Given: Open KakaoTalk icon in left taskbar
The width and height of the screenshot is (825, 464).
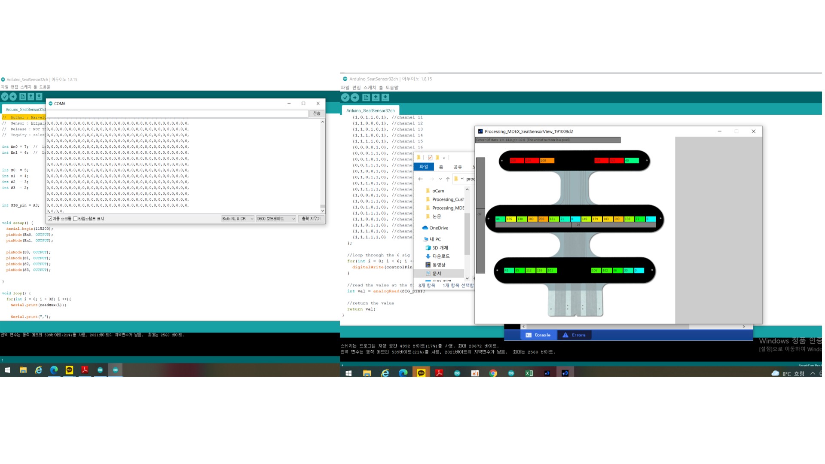Looking at the screenshot, I should 69,370.
